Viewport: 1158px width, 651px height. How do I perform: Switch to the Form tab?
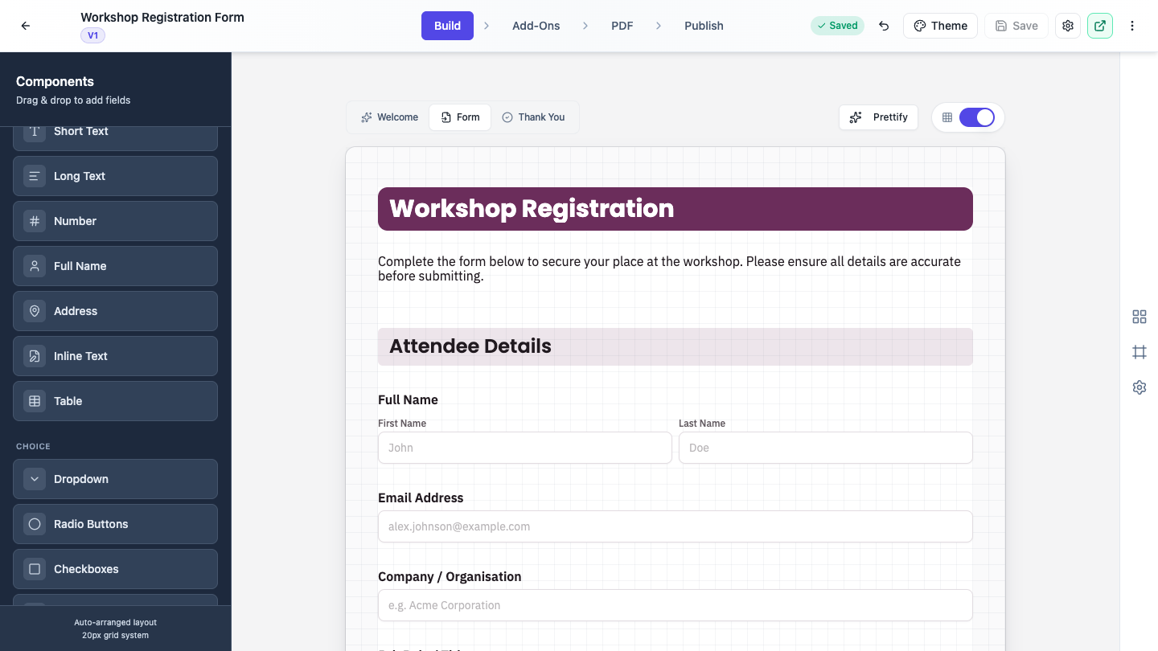point(460,117)
